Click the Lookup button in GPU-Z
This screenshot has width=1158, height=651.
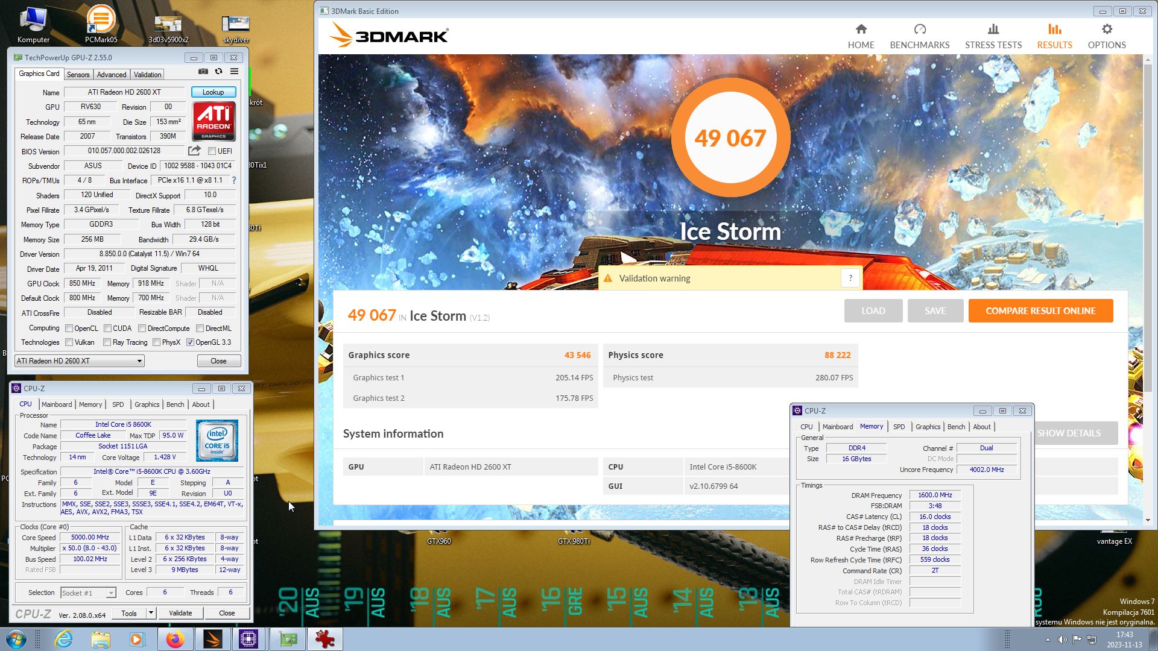coord(214,92)
